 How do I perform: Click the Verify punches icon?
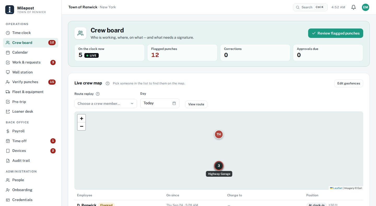pyautogui.click(x=8, y=82)
